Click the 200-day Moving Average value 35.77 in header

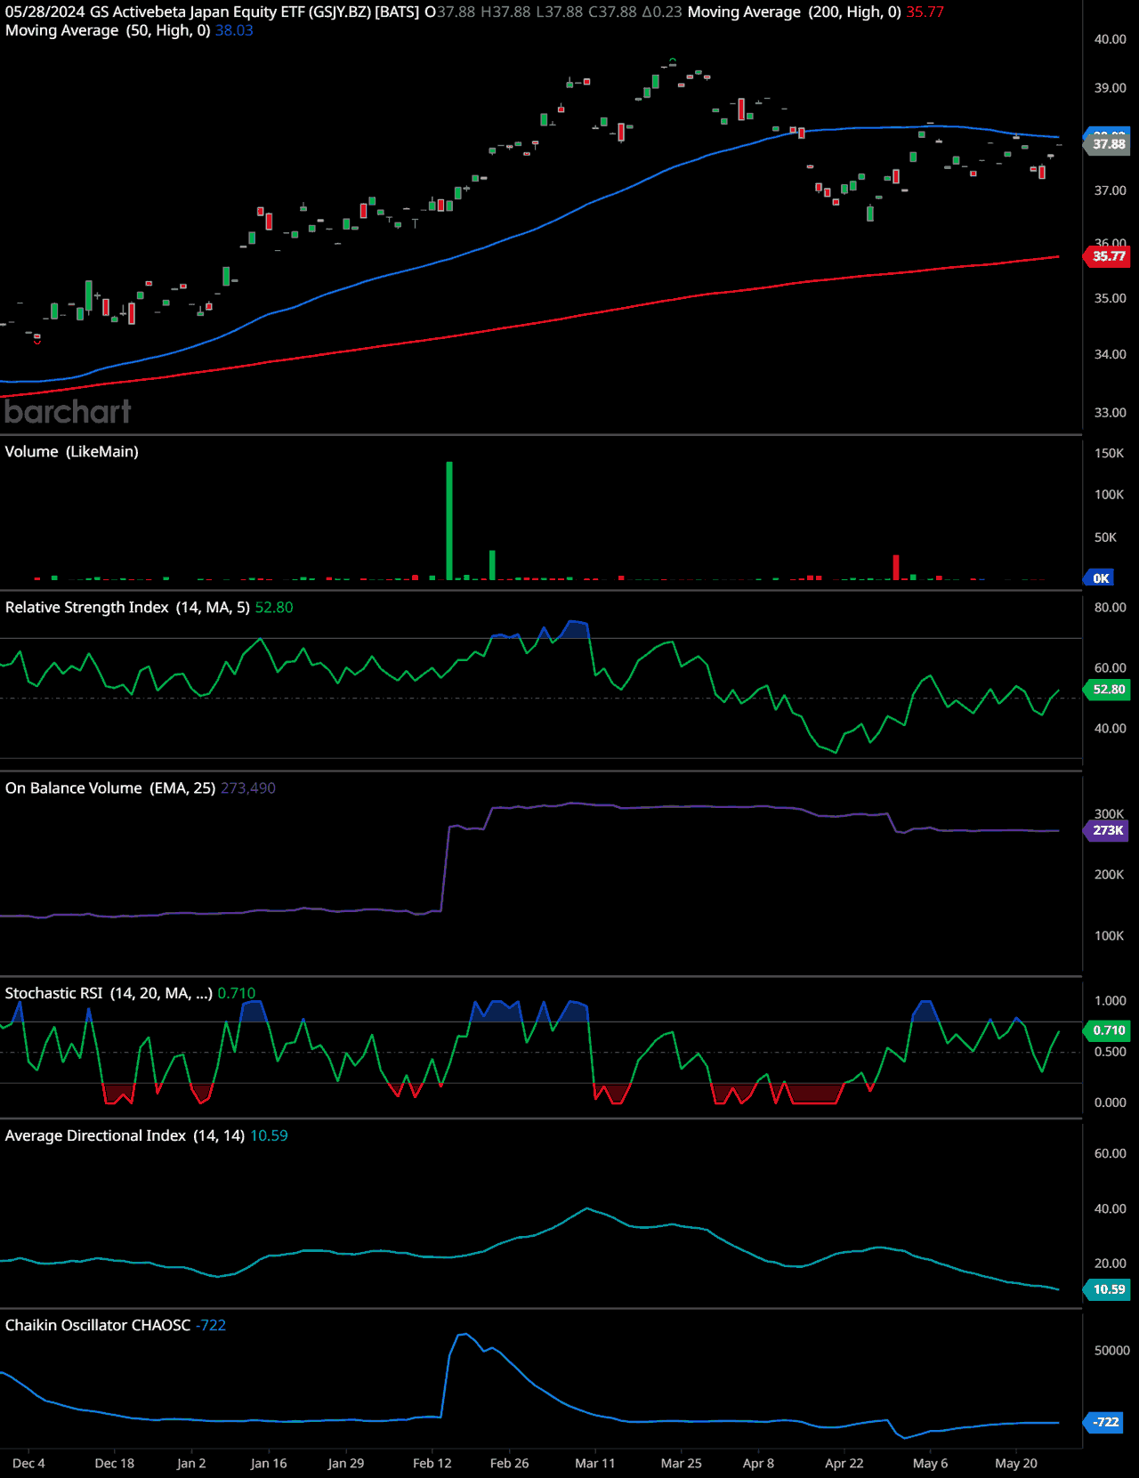pyautogui.click(x=925, y=12)
